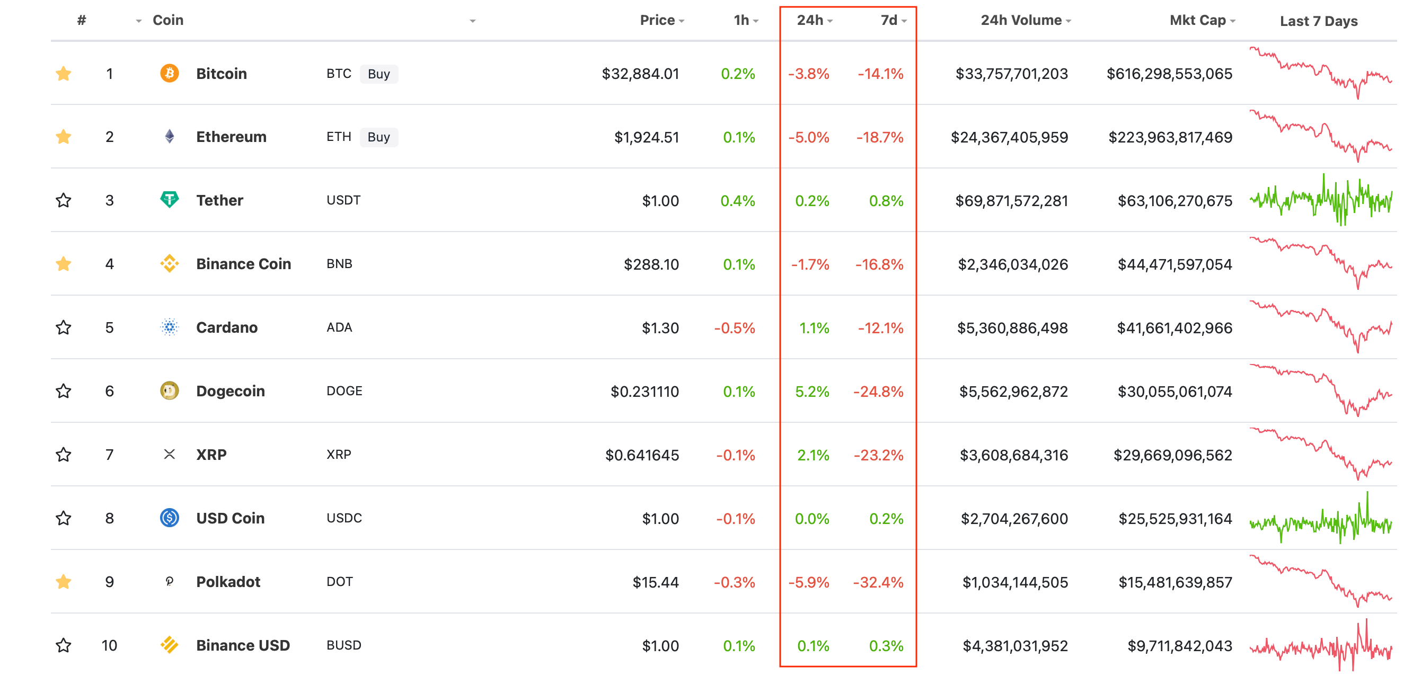This screenshot has width=1413, height=675.
Task: Click the Last 7 Days header
Action: click(1319, 21)
